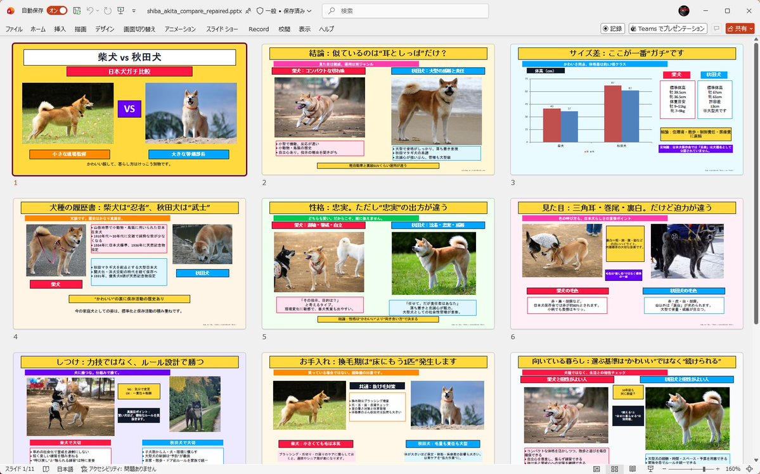Open the 表示 tab
760x474 pixels.
point(305,29)
